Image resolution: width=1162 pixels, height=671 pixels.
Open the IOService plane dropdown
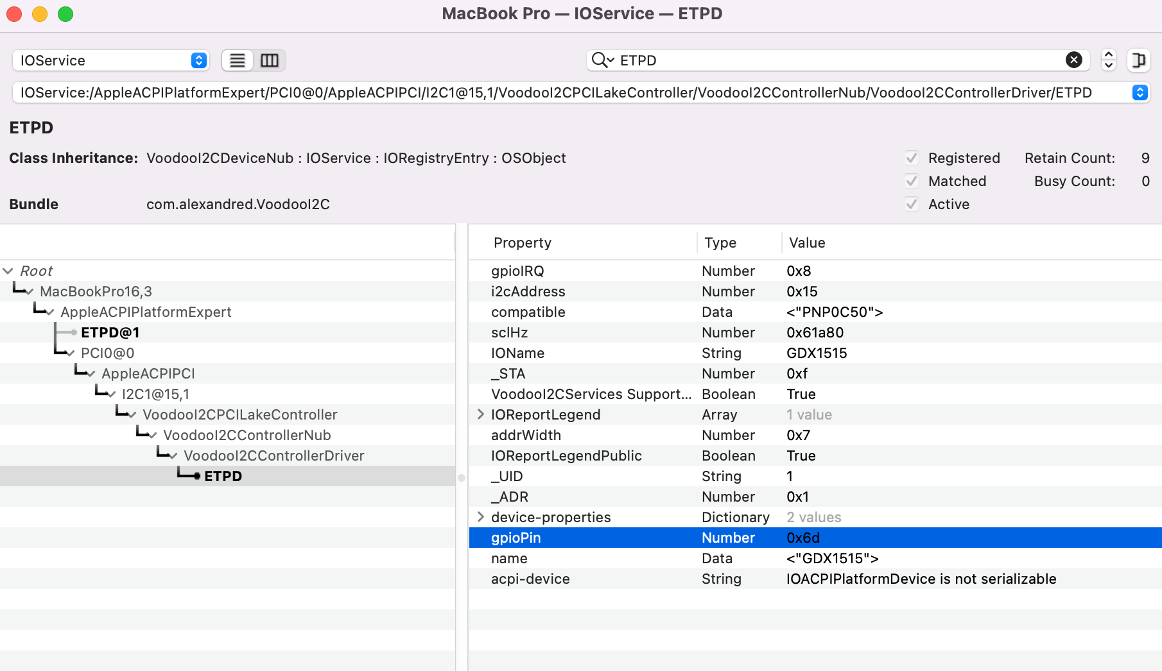coord(110,60)
